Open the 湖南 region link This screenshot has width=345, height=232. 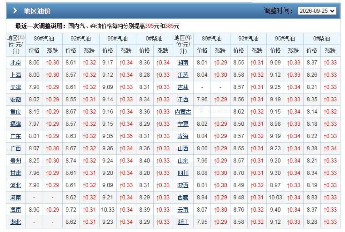point(183,63)
